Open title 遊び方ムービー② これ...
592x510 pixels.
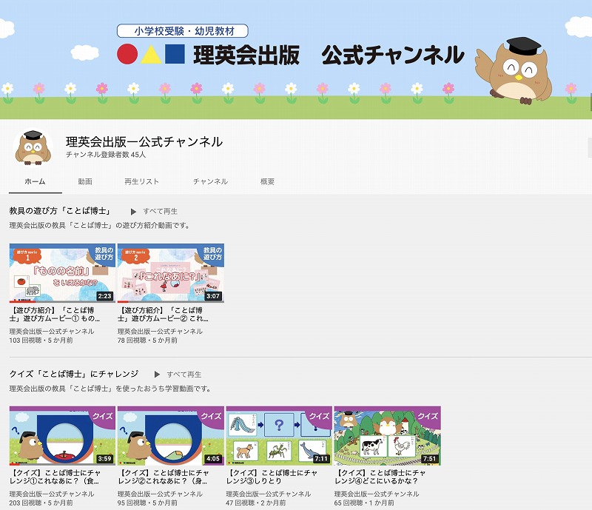tap(163, 315)
